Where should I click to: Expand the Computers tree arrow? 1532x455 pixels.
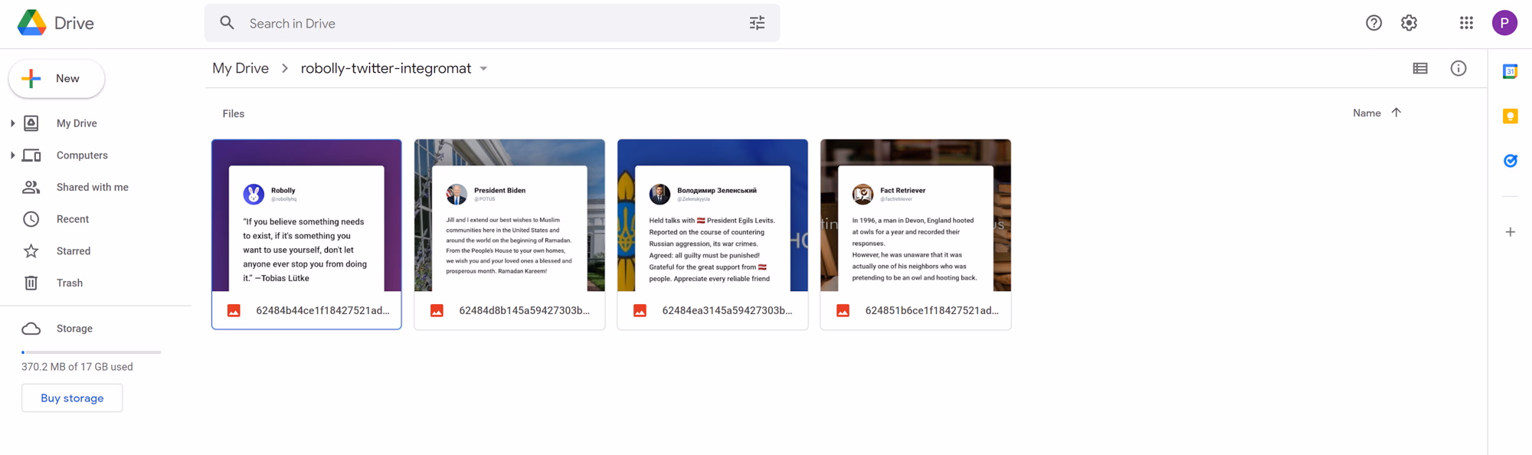pos(12,155)
